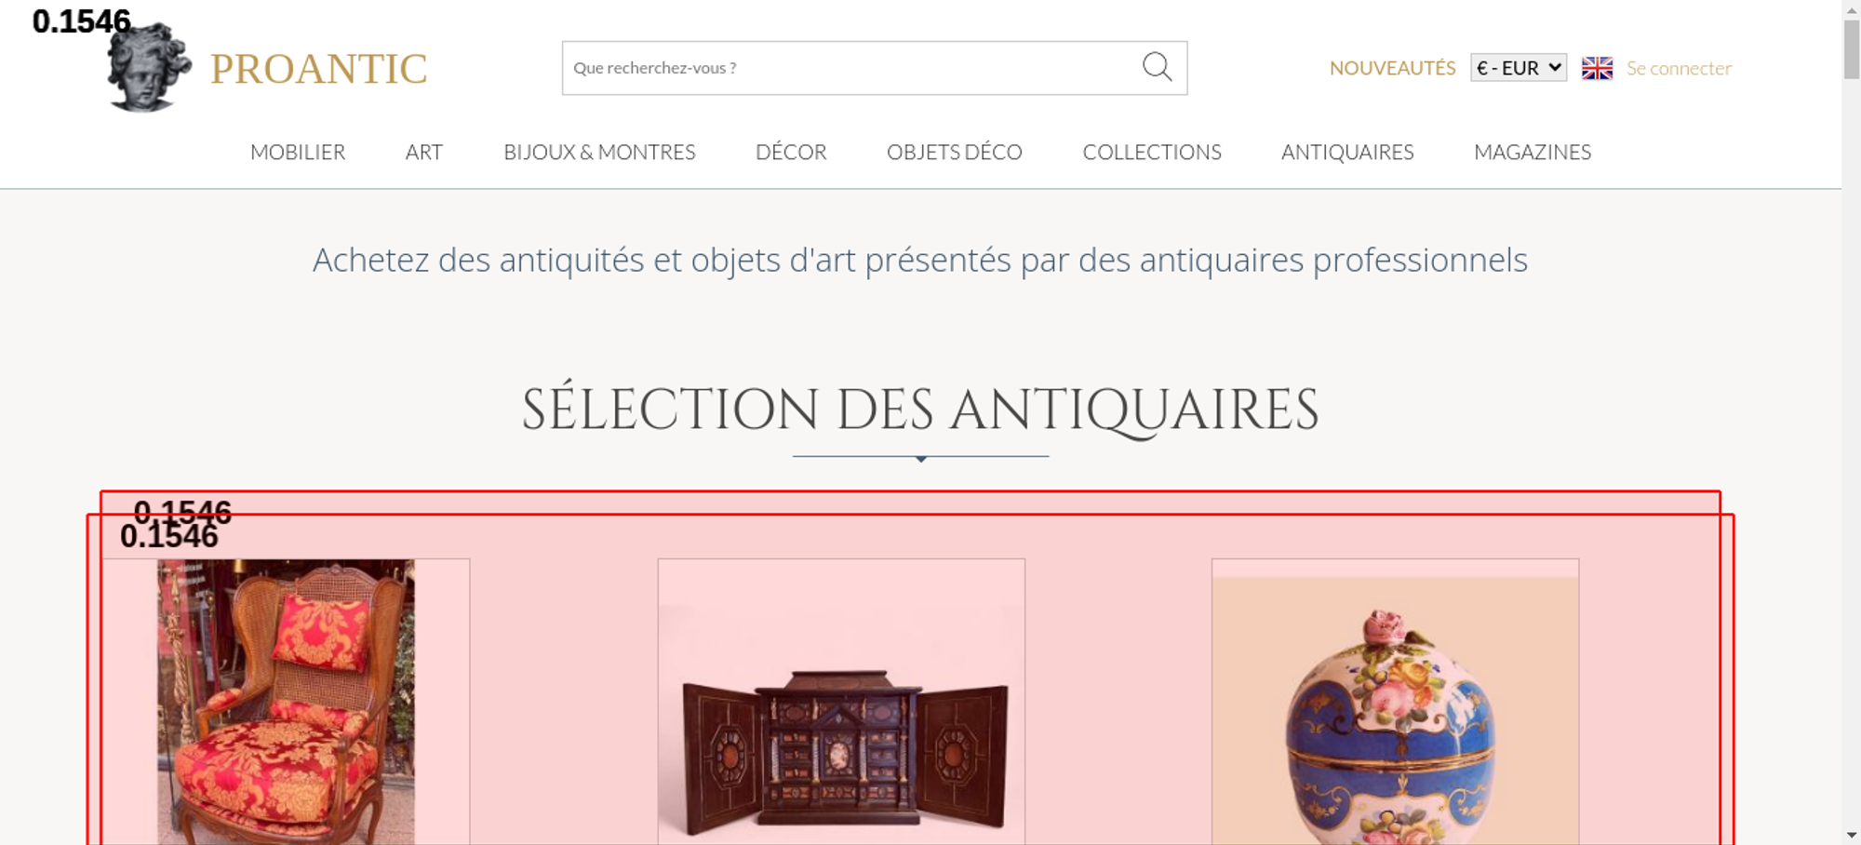This screenshot has height=845, width=1861.
Task: Click the Proantic cherub head logo
Action: click(x=149, y=67)
